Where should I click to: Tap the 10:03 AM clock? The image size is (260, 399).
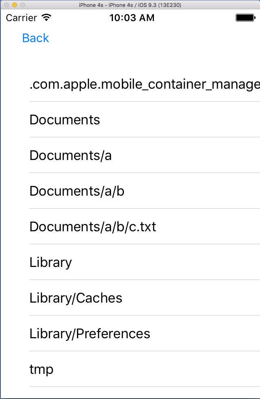[132, 18]
